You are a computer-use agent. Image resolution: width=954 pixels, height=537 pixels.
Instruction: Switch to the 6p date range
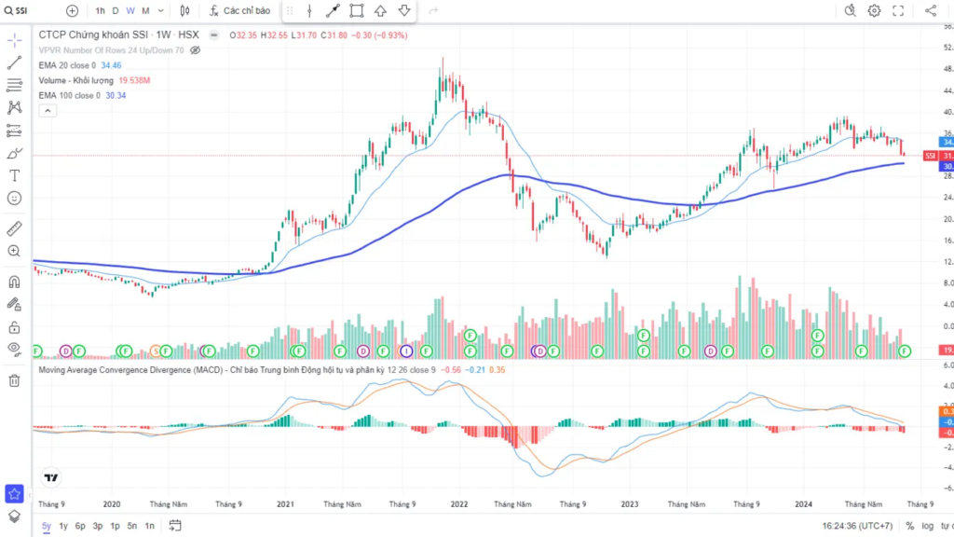pos(80,526)
